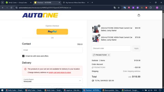Click the red flame extension icon

[x=146, y=8]
